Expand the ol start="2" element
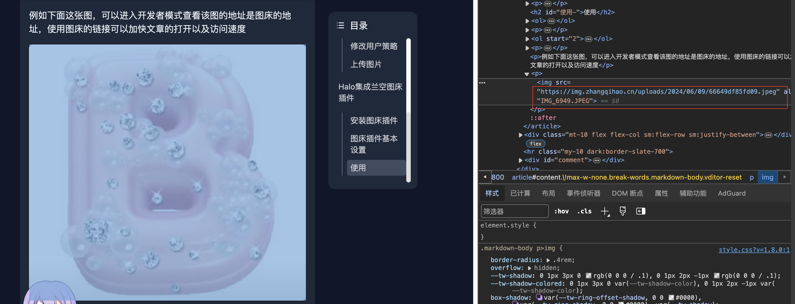This screenshot has height=304, width=795. pyautogui.click(x=527, y=39)
